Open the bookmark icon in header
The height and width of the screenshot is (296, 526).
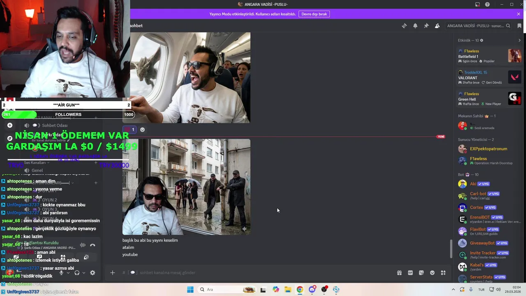point(519,25)
